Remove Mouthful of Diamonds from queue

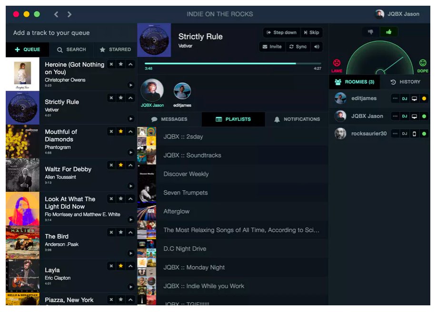point(111,131)
